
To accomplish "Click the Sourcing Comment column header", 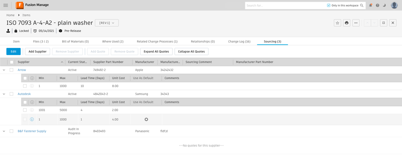I will 199,62.
